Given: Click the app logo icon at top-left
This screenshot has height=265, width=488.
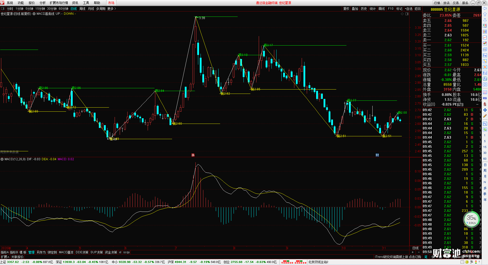Looking at the screenshot, I should 2,3.
